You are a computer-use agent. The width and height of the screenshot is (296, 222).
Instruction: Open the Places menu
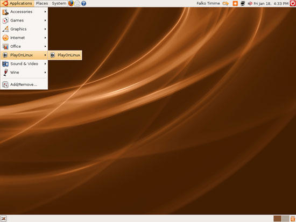(42, 3)
